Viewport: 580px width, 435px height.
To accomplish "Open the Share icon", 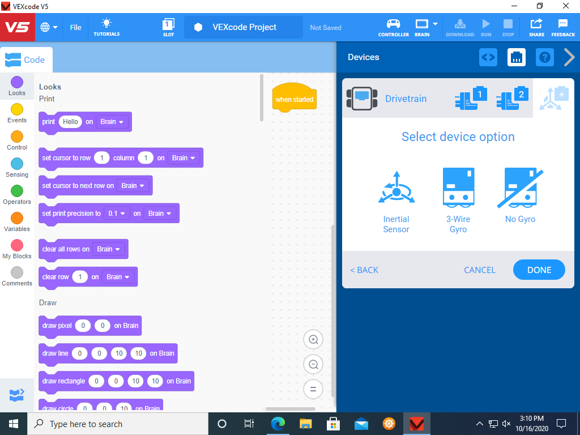I will [x=536, y=27].
